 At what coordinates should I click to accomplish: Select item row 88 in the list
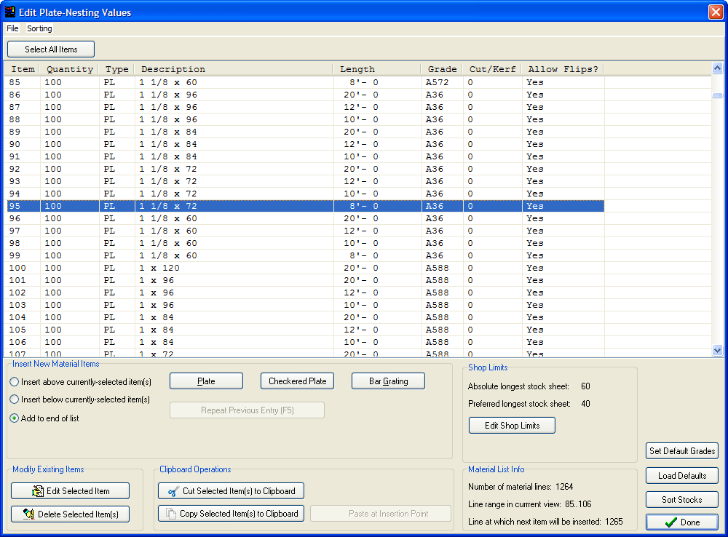304,119
